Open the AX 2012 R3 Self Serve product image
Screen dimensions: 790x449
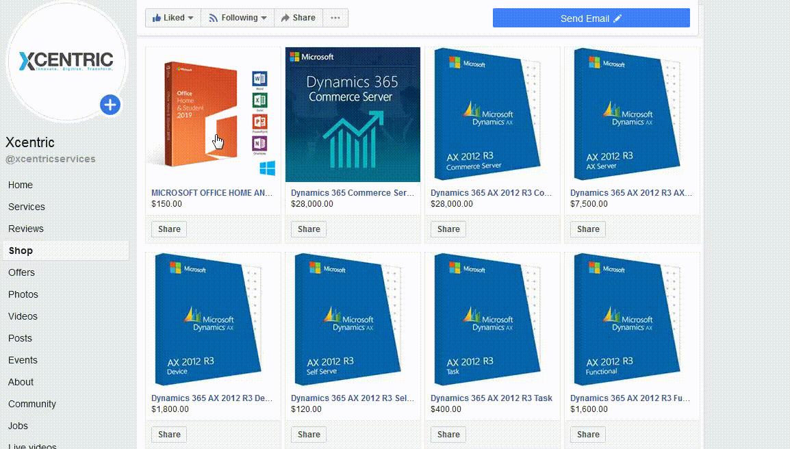click(353, 320)
